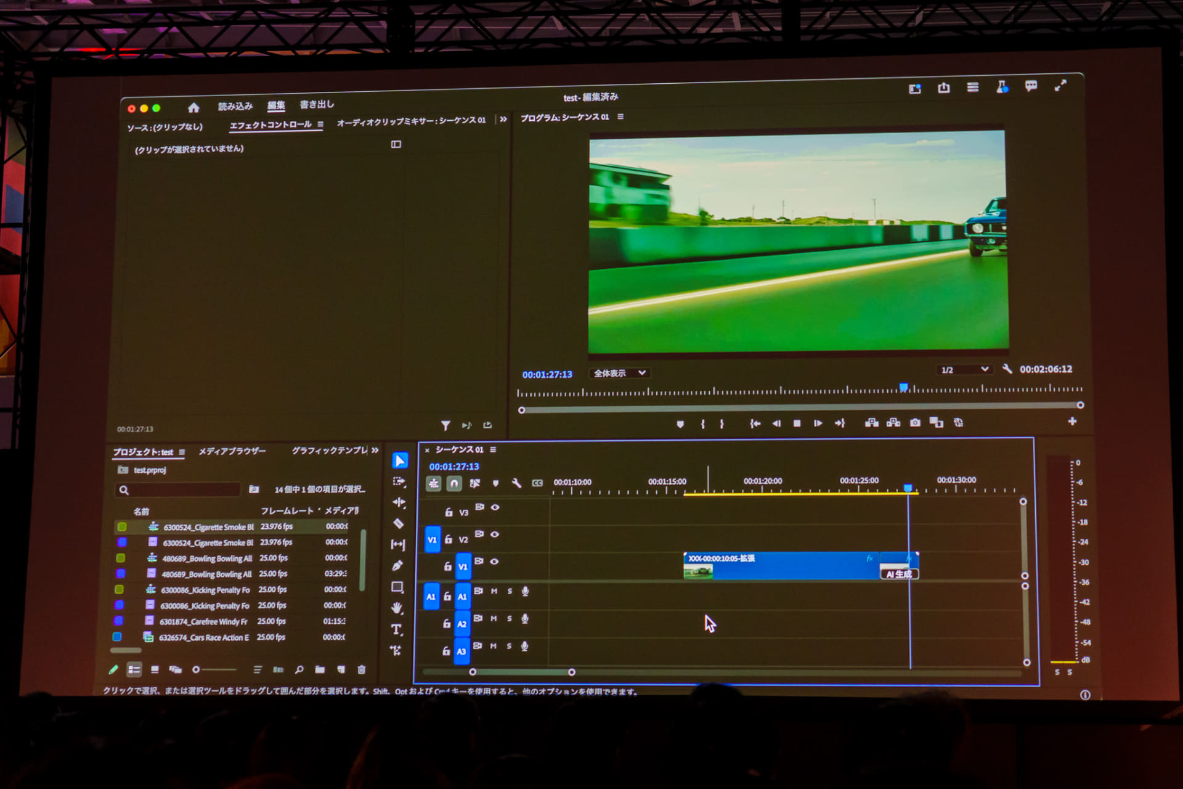Click the camera icon to export a frame
1183x789 pixels.
point(915,423)
